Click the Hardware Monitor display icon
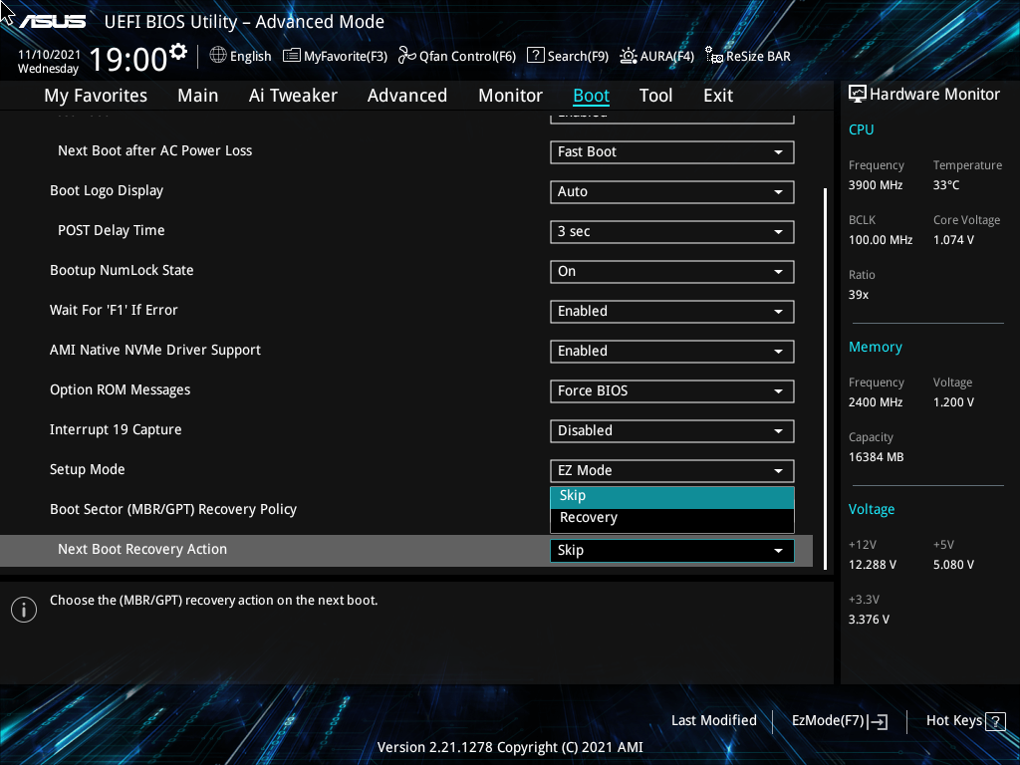The height and width of the screenshot is (765, 1020). (858, 94)
